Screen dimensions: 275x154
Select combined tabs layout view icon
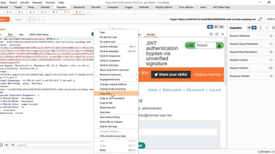[222, 27]
